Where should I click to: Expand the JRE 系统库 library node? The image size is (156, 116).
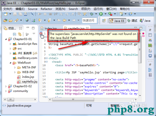(10, 53)
